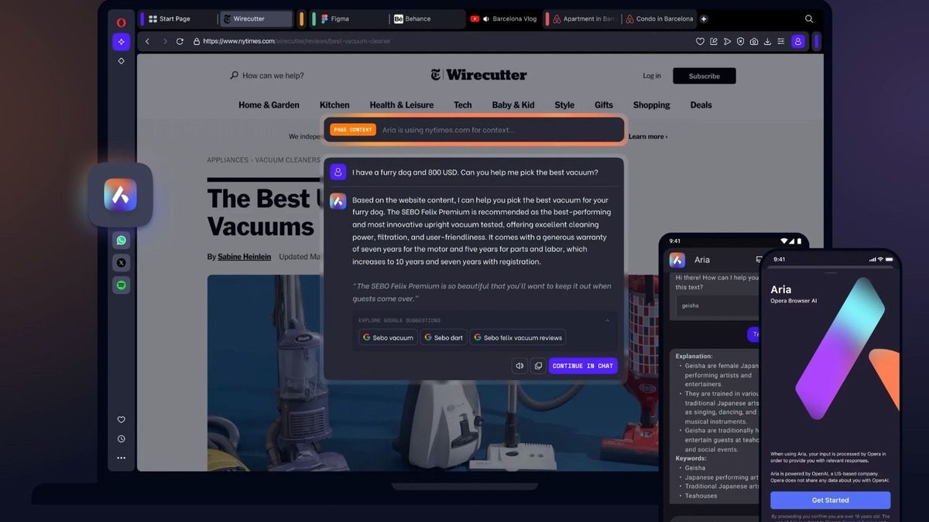The height and width of the screenshot is (522, 929).
Task: Open the Home & Garden menu
Action: pos(269,105)
